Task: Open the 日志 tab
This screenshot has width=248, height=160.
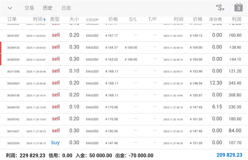Action: click(x=66, y=8)
